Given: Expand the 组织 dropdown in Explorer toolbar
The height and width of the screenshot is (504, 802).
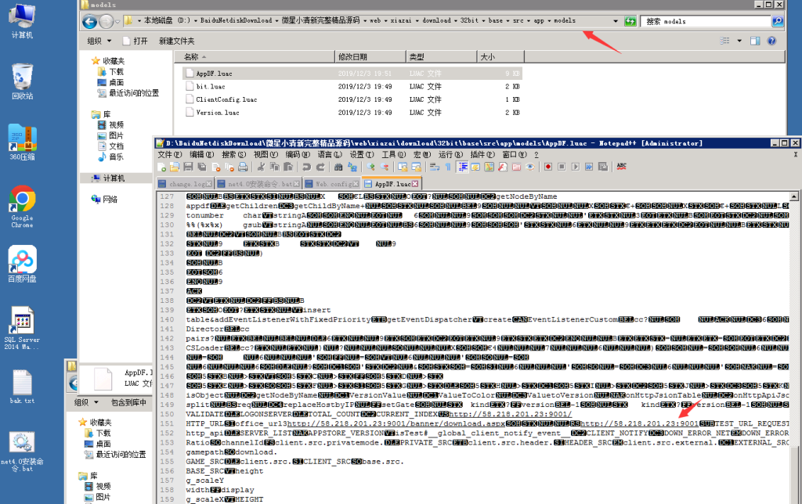Looking at the screenshot, I should pos(97,41).
